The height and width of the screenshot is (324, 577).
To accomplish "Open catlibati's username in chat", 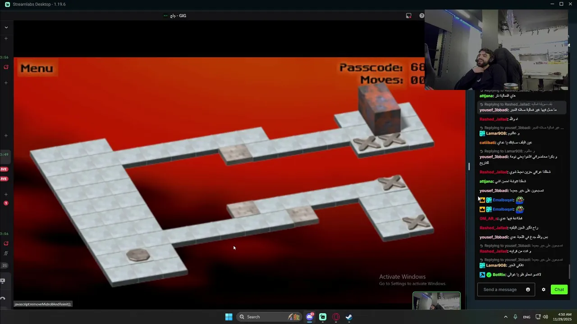I will coord(488,143).
